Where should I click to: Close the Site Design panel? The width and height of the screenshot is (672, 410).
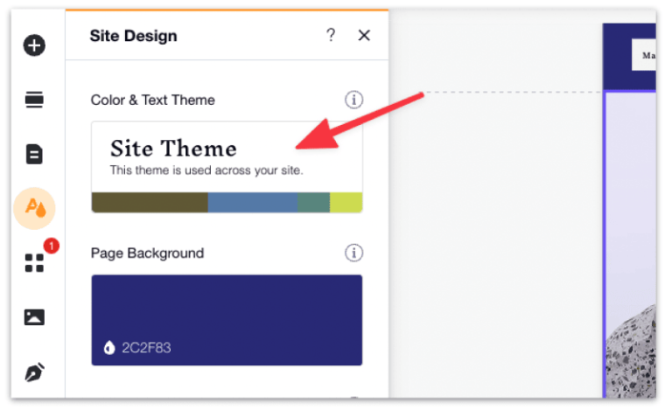pos(365,35)
